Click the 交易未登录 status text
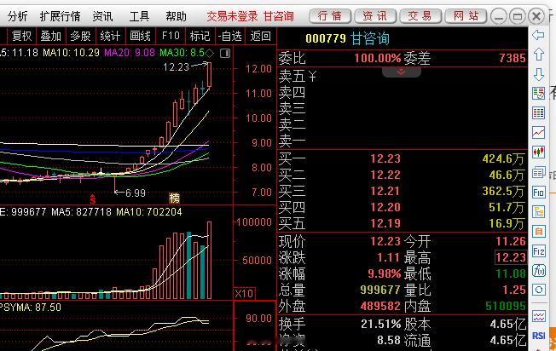The height and width of the screenshot is (351, 556). 232,16
